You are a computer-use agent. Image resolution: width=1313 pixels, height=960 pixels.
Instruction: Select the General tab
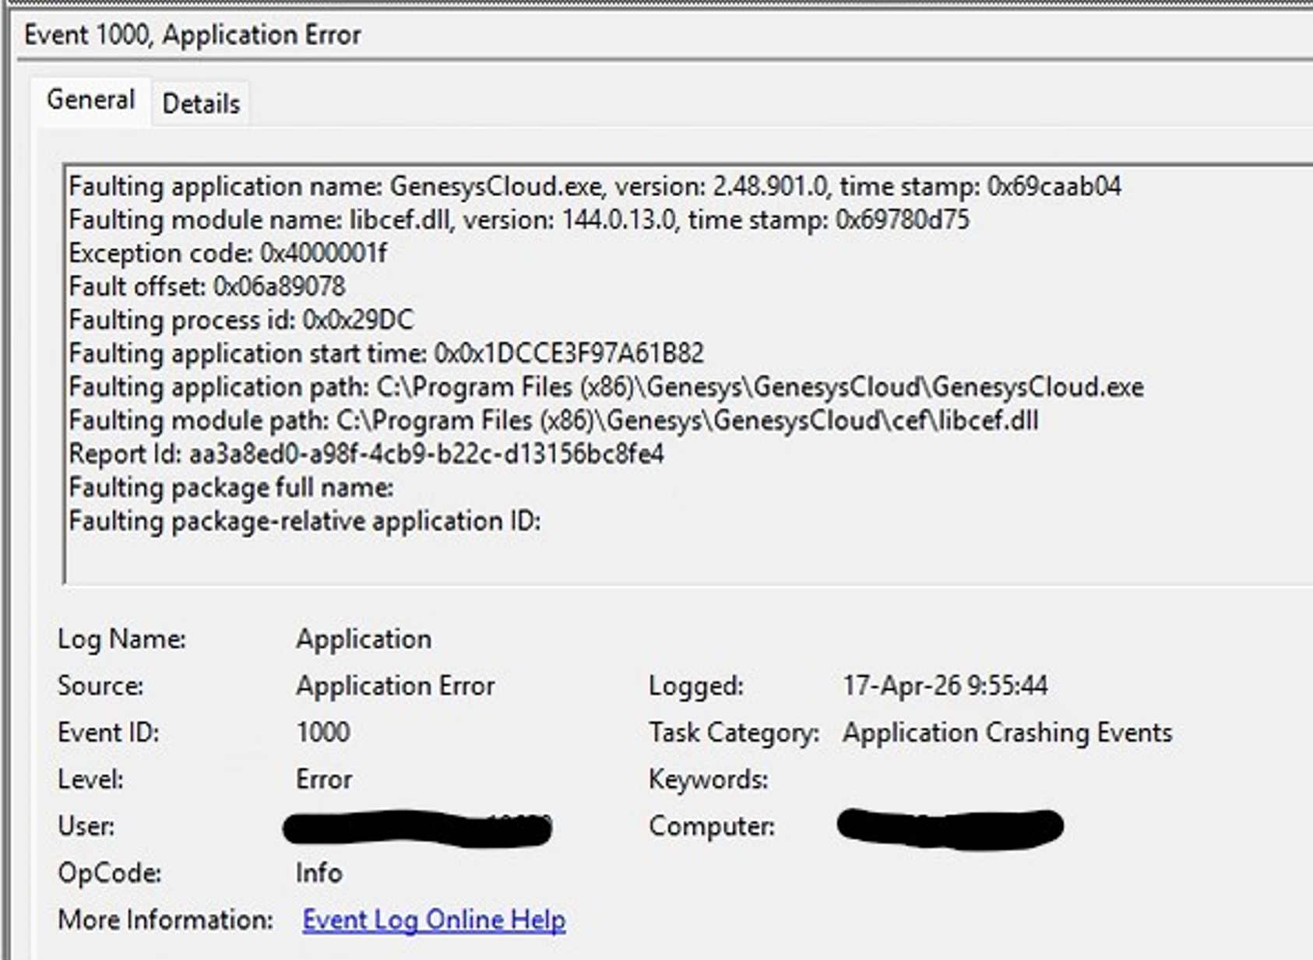[x=90, y=100]
